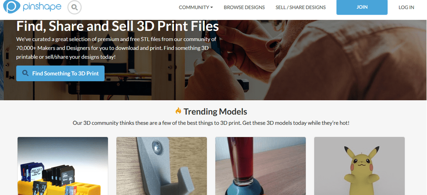Screen dimensions: 427x195
Task: View the red bottle stand model thumbnail
Action: pos(260,166)
